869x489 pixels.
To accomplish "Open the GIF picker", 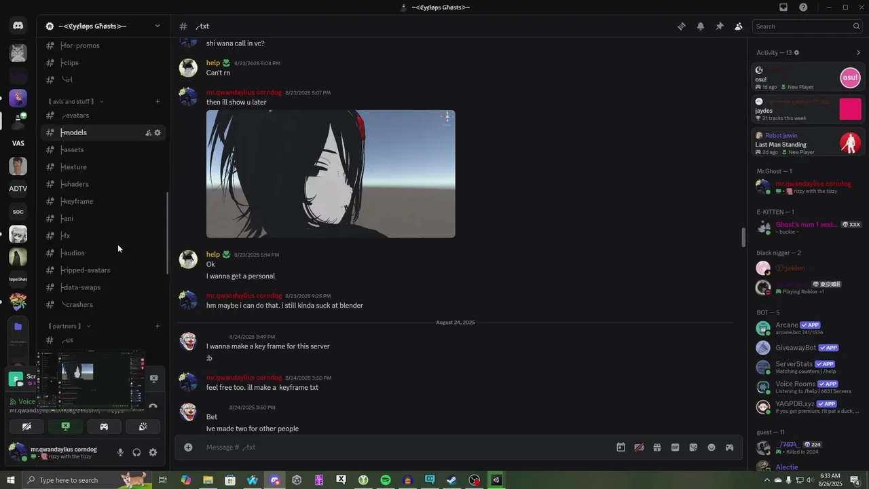I will pyautogui.click(x=675, y=448).
